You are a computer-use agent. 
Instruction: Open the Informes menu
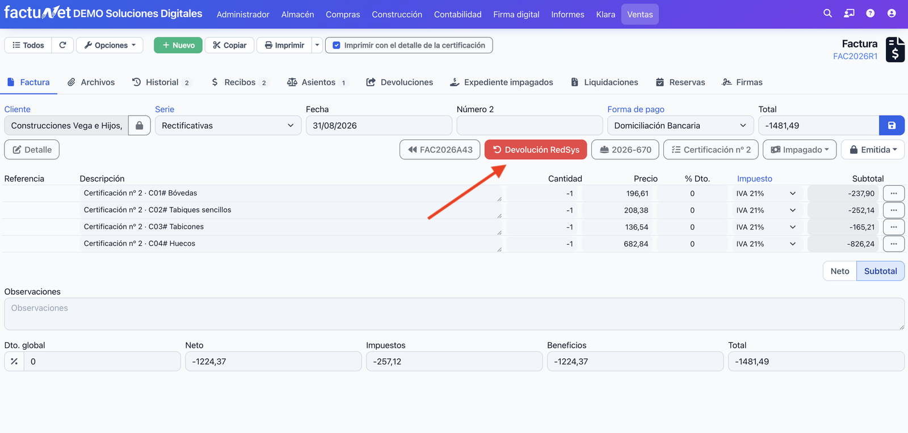(x=567, y=14)
